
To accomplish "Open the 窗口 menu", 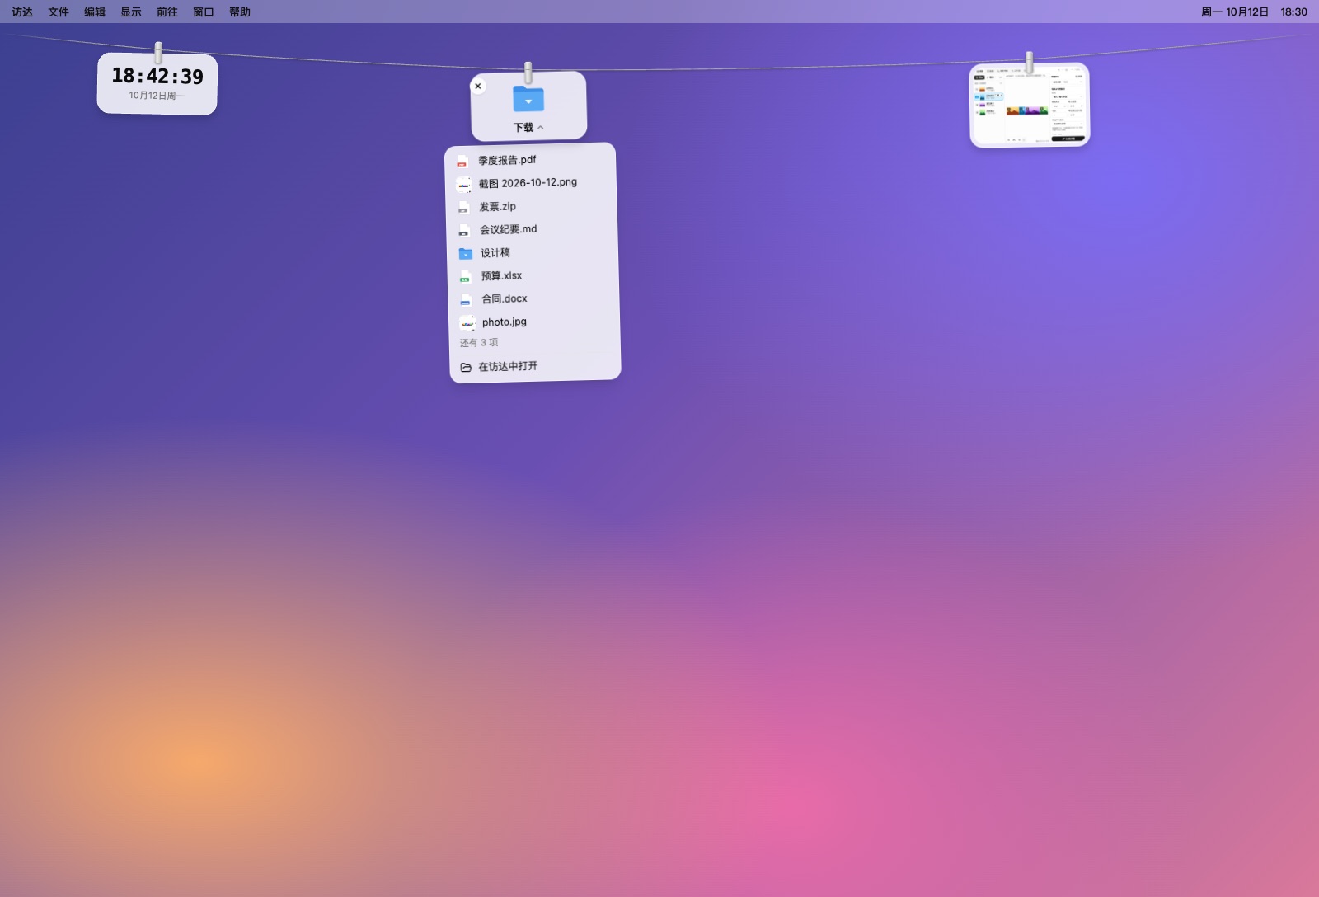I will 204,12.
